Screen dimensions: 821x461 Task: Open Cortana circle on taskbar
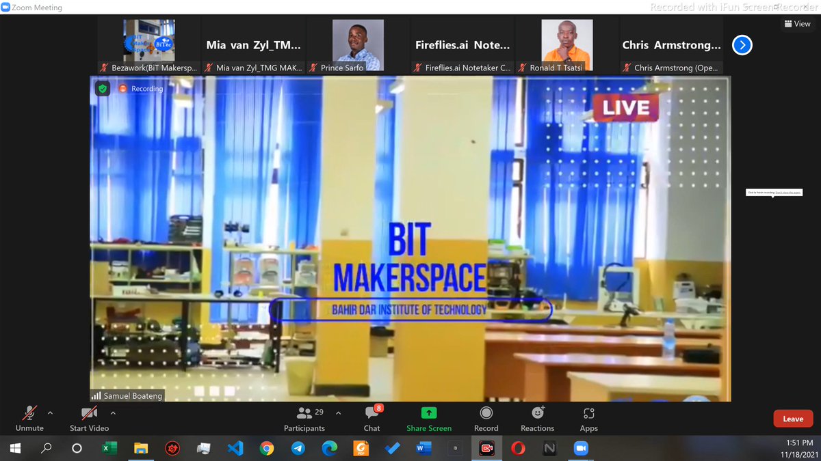[x=77, y=449]
